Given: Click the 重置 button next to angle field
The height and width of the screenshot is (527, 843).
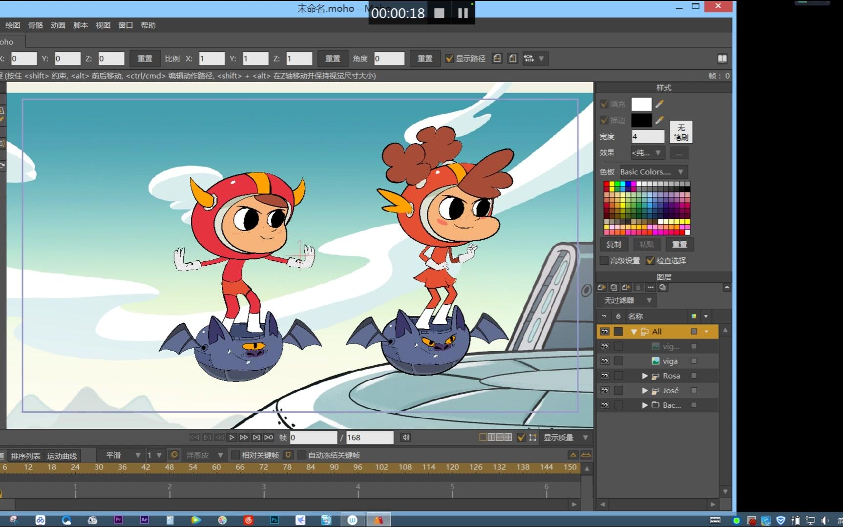Looking at the screenshot, I should [425, 59].
